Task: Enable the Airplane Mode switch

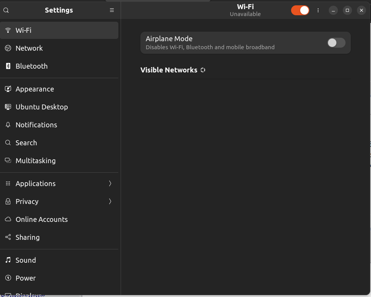Action: pos(336,43)
